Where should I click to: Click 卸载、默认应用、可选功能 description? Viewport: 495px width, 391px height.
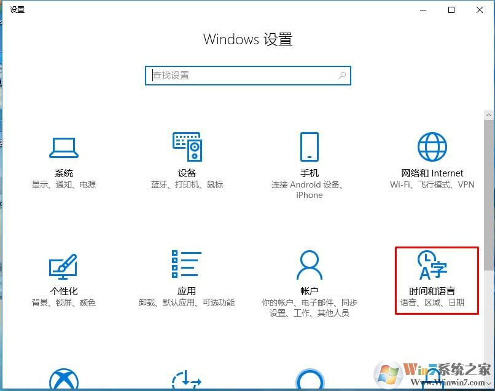[x=187, y=303]
